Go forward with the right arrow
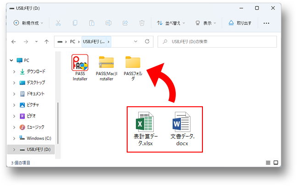297x186 pixels. tap(26, 42)
